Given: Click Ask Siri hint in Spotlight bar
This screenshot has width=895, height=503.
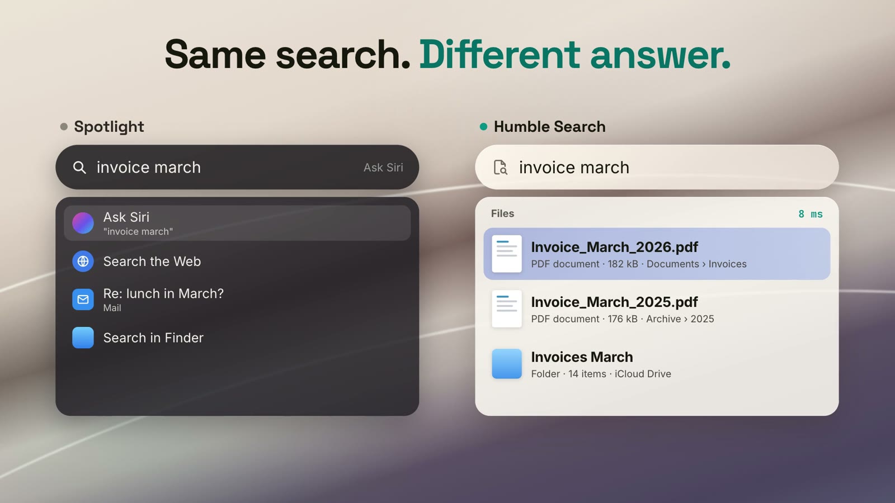Looking at the screenshot, I should click(383, 167).
